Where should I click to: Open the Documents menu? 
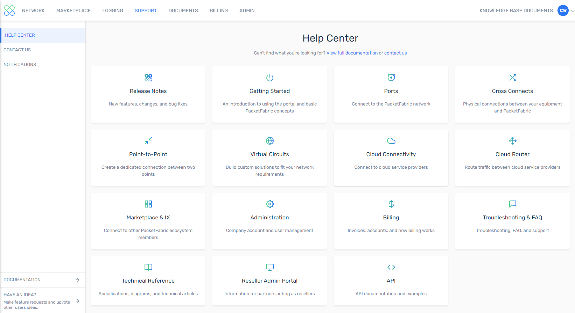coord(183,10)
